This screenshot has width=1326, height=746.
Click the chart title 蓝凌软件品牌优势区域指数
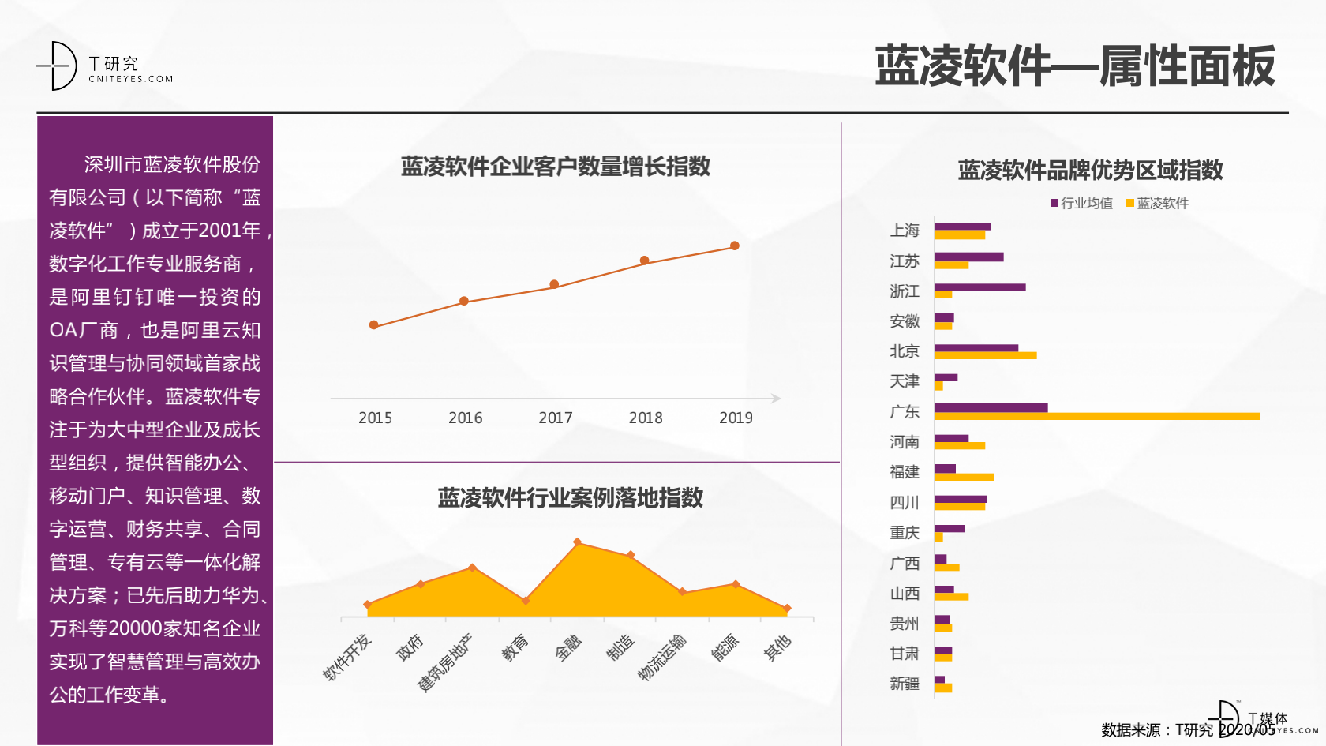coord(1091,171)
